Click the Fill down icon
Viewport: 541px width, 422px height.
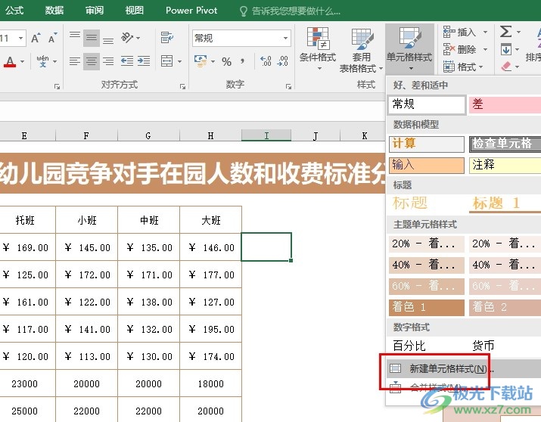pyautogui.click(x=505, y=49)
